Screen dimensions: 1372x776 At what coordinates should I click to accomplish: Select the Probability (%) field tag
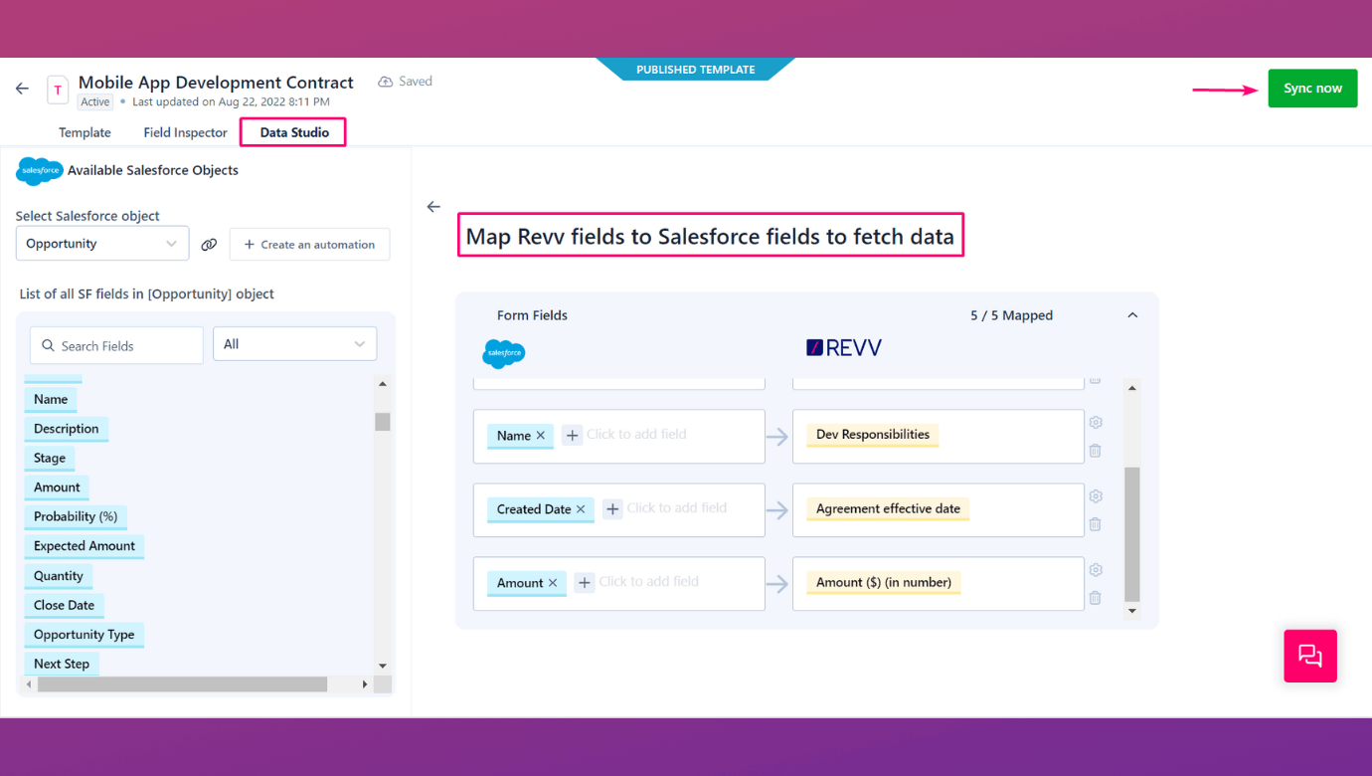[76, 517]
